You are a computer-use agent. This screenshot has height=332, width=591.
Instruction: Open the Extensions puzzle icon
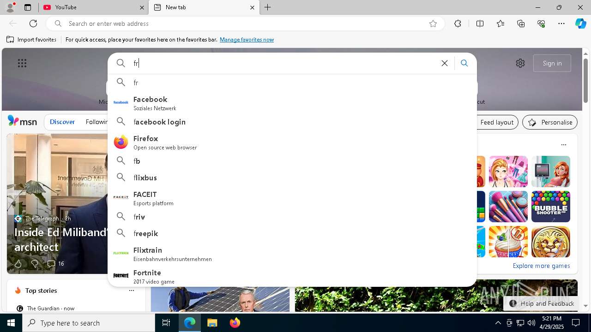click(x=458, y=24)
